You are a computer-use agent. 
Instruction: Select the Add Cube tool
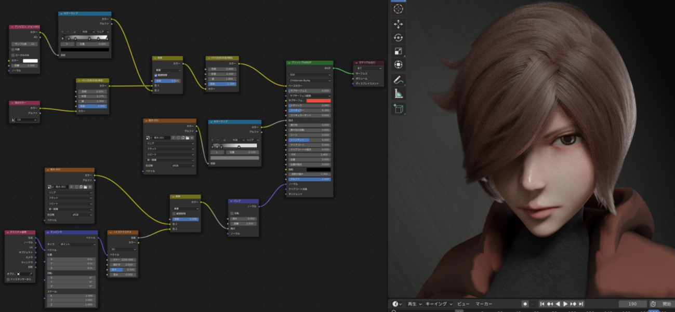[x=398, y=108]
